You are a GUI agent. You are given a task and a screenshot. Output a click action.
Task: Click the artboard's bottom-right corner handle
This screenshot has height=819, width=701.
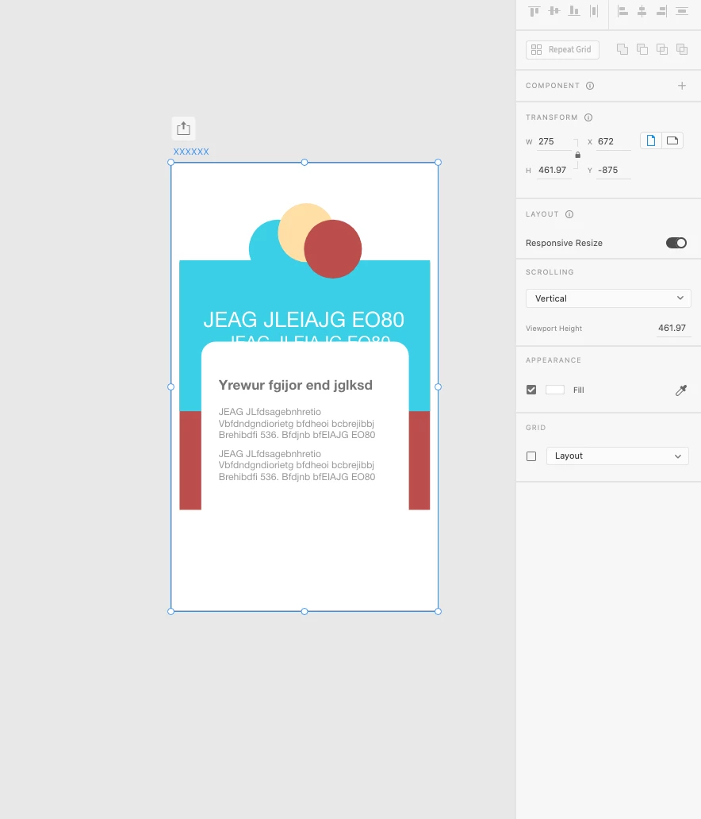coord(438,611)
